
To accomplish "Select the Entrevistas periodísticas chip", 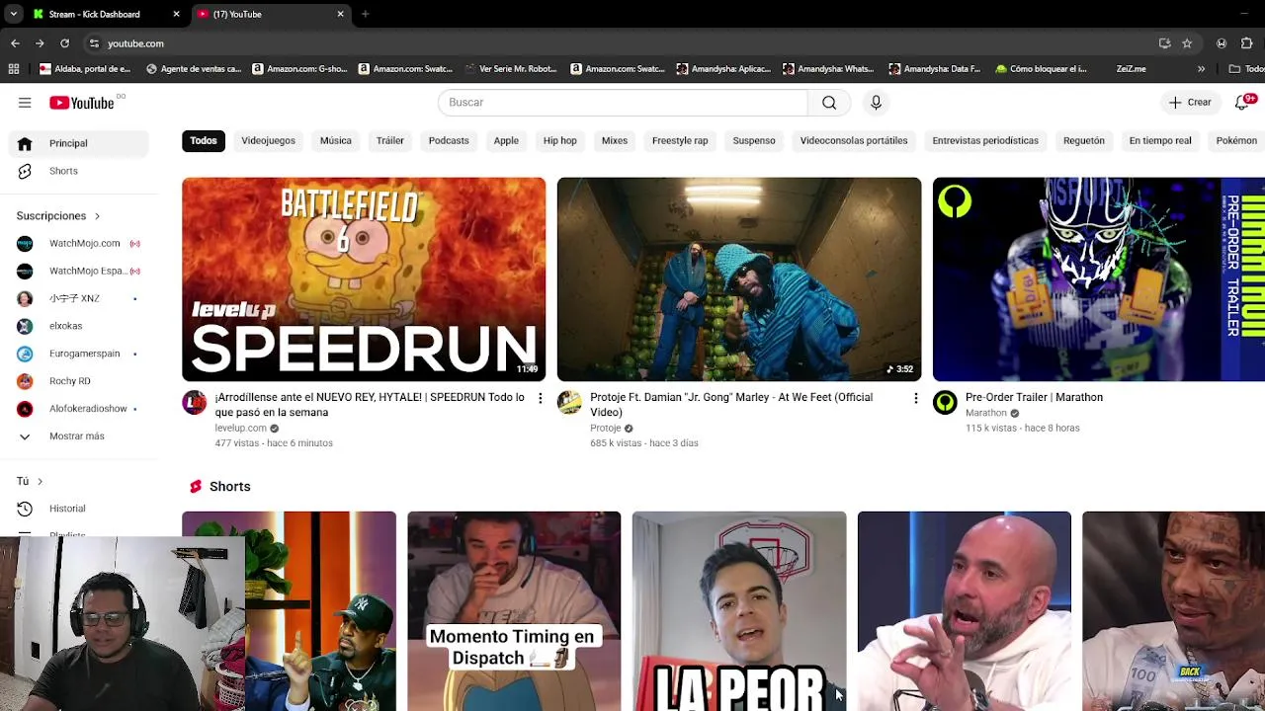I will (x=985, y=140).
